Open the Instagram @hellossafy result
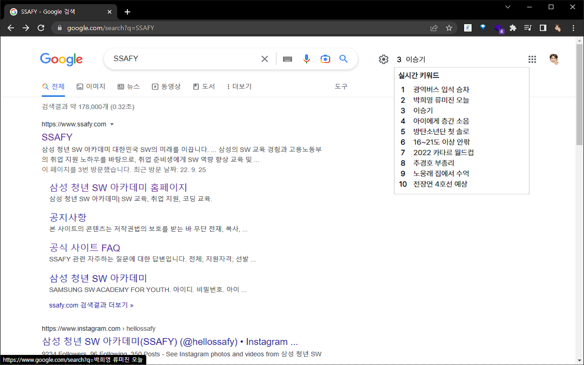Image resolution: width=584 pixels, height=365 pixels. coord(170,342)
